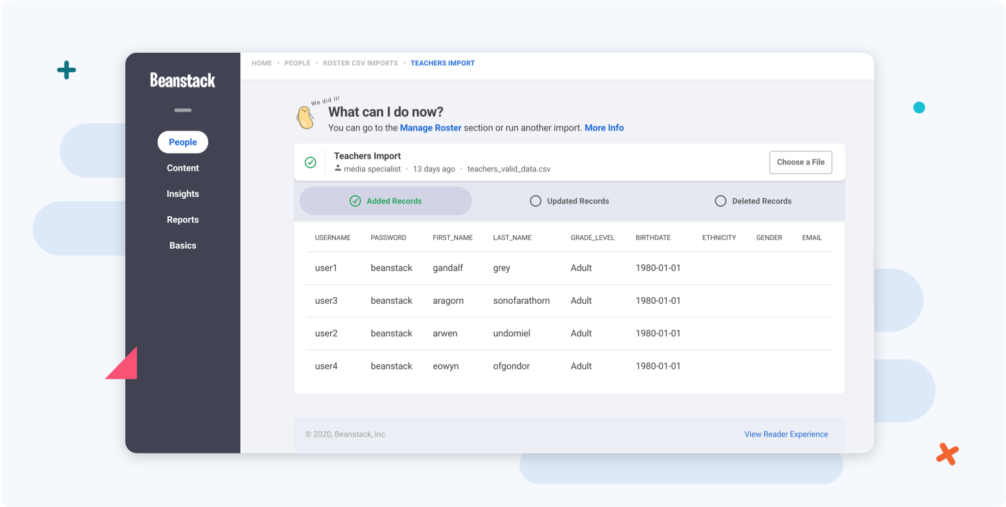Click the green check inside Added Records pill
Viewport: 1006px width, 507px height.
pyautogui.click(x=355, y=201)
